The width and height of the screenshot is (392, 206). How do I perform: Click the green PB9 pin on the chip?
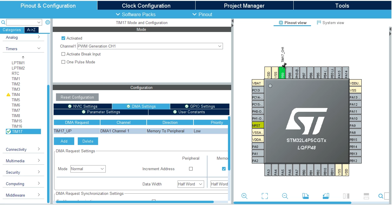tap(282, 73)
